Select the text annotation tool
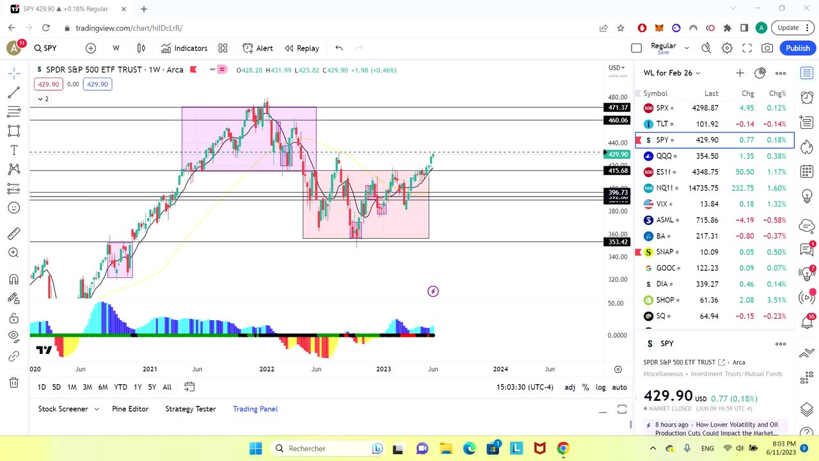The width and height of the screenshot is (819, 461). click(x=13, y=150)
